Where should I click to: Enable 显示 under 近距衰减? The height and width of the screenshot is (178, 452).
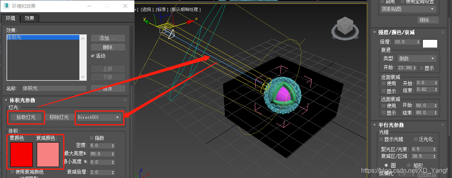383,91
